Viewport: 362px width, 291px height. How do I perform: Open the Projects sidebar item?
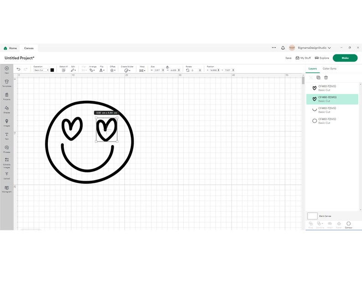click(x=7, y=96)
